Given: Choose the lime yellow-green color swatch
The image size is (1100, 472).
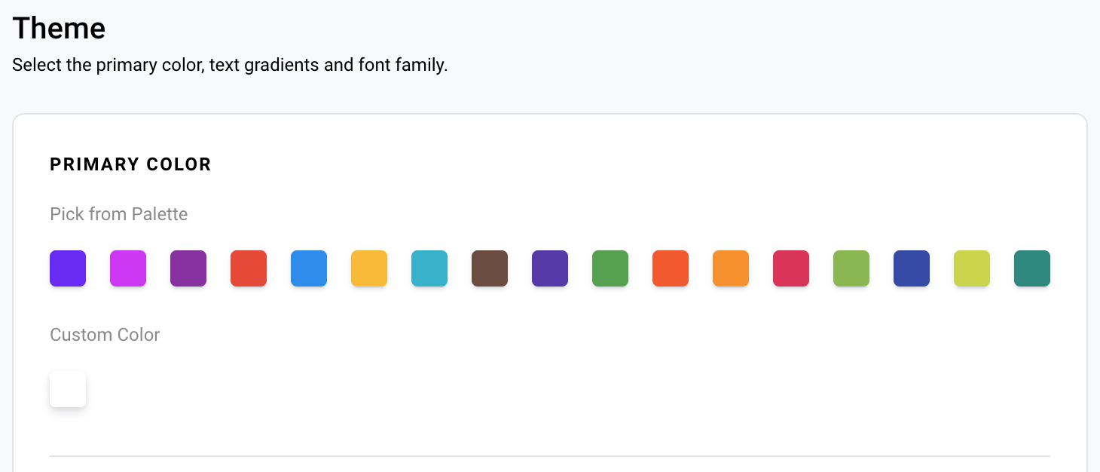Looking at the screenshot, I should point(972,268).
